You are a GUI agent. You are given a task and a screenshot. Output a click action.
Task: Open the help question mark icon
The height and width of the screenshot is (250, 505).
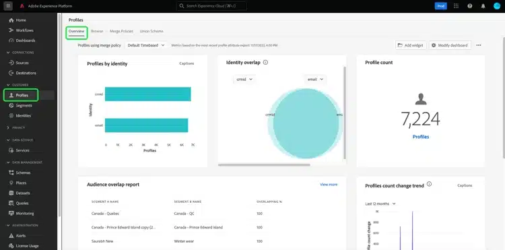tap(470, 6)
